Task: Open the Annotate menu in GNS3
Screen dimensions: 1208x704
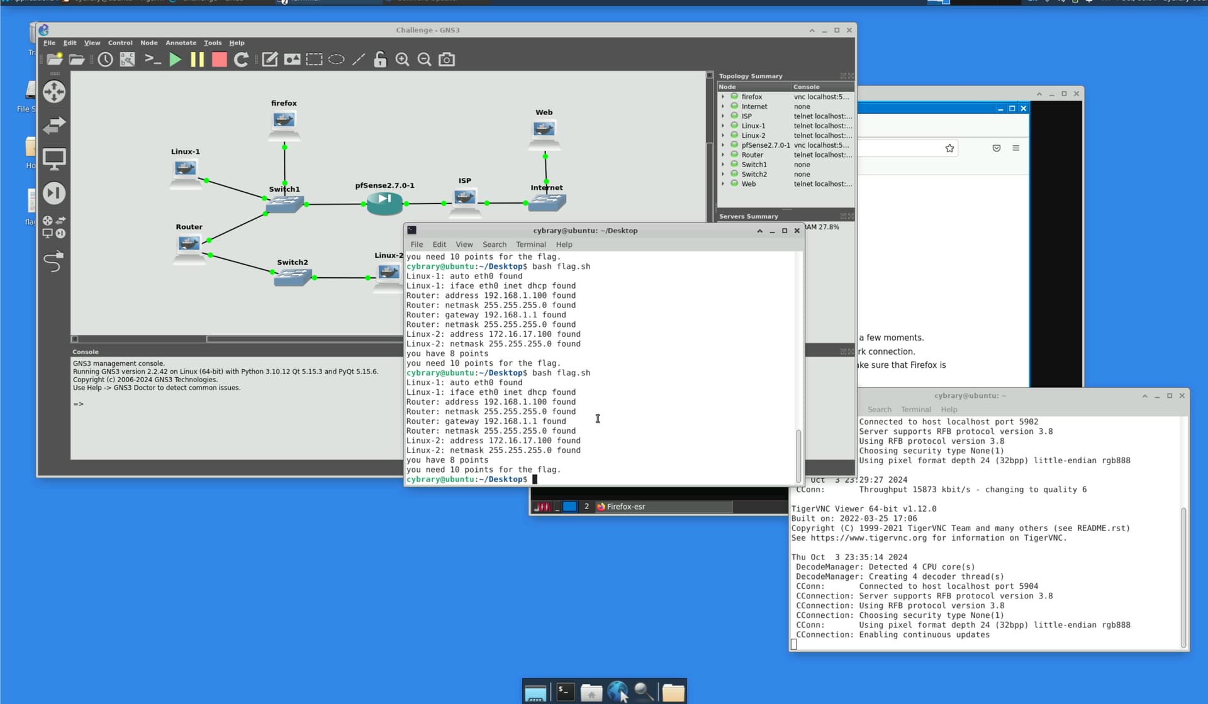Action: (181, 43)
